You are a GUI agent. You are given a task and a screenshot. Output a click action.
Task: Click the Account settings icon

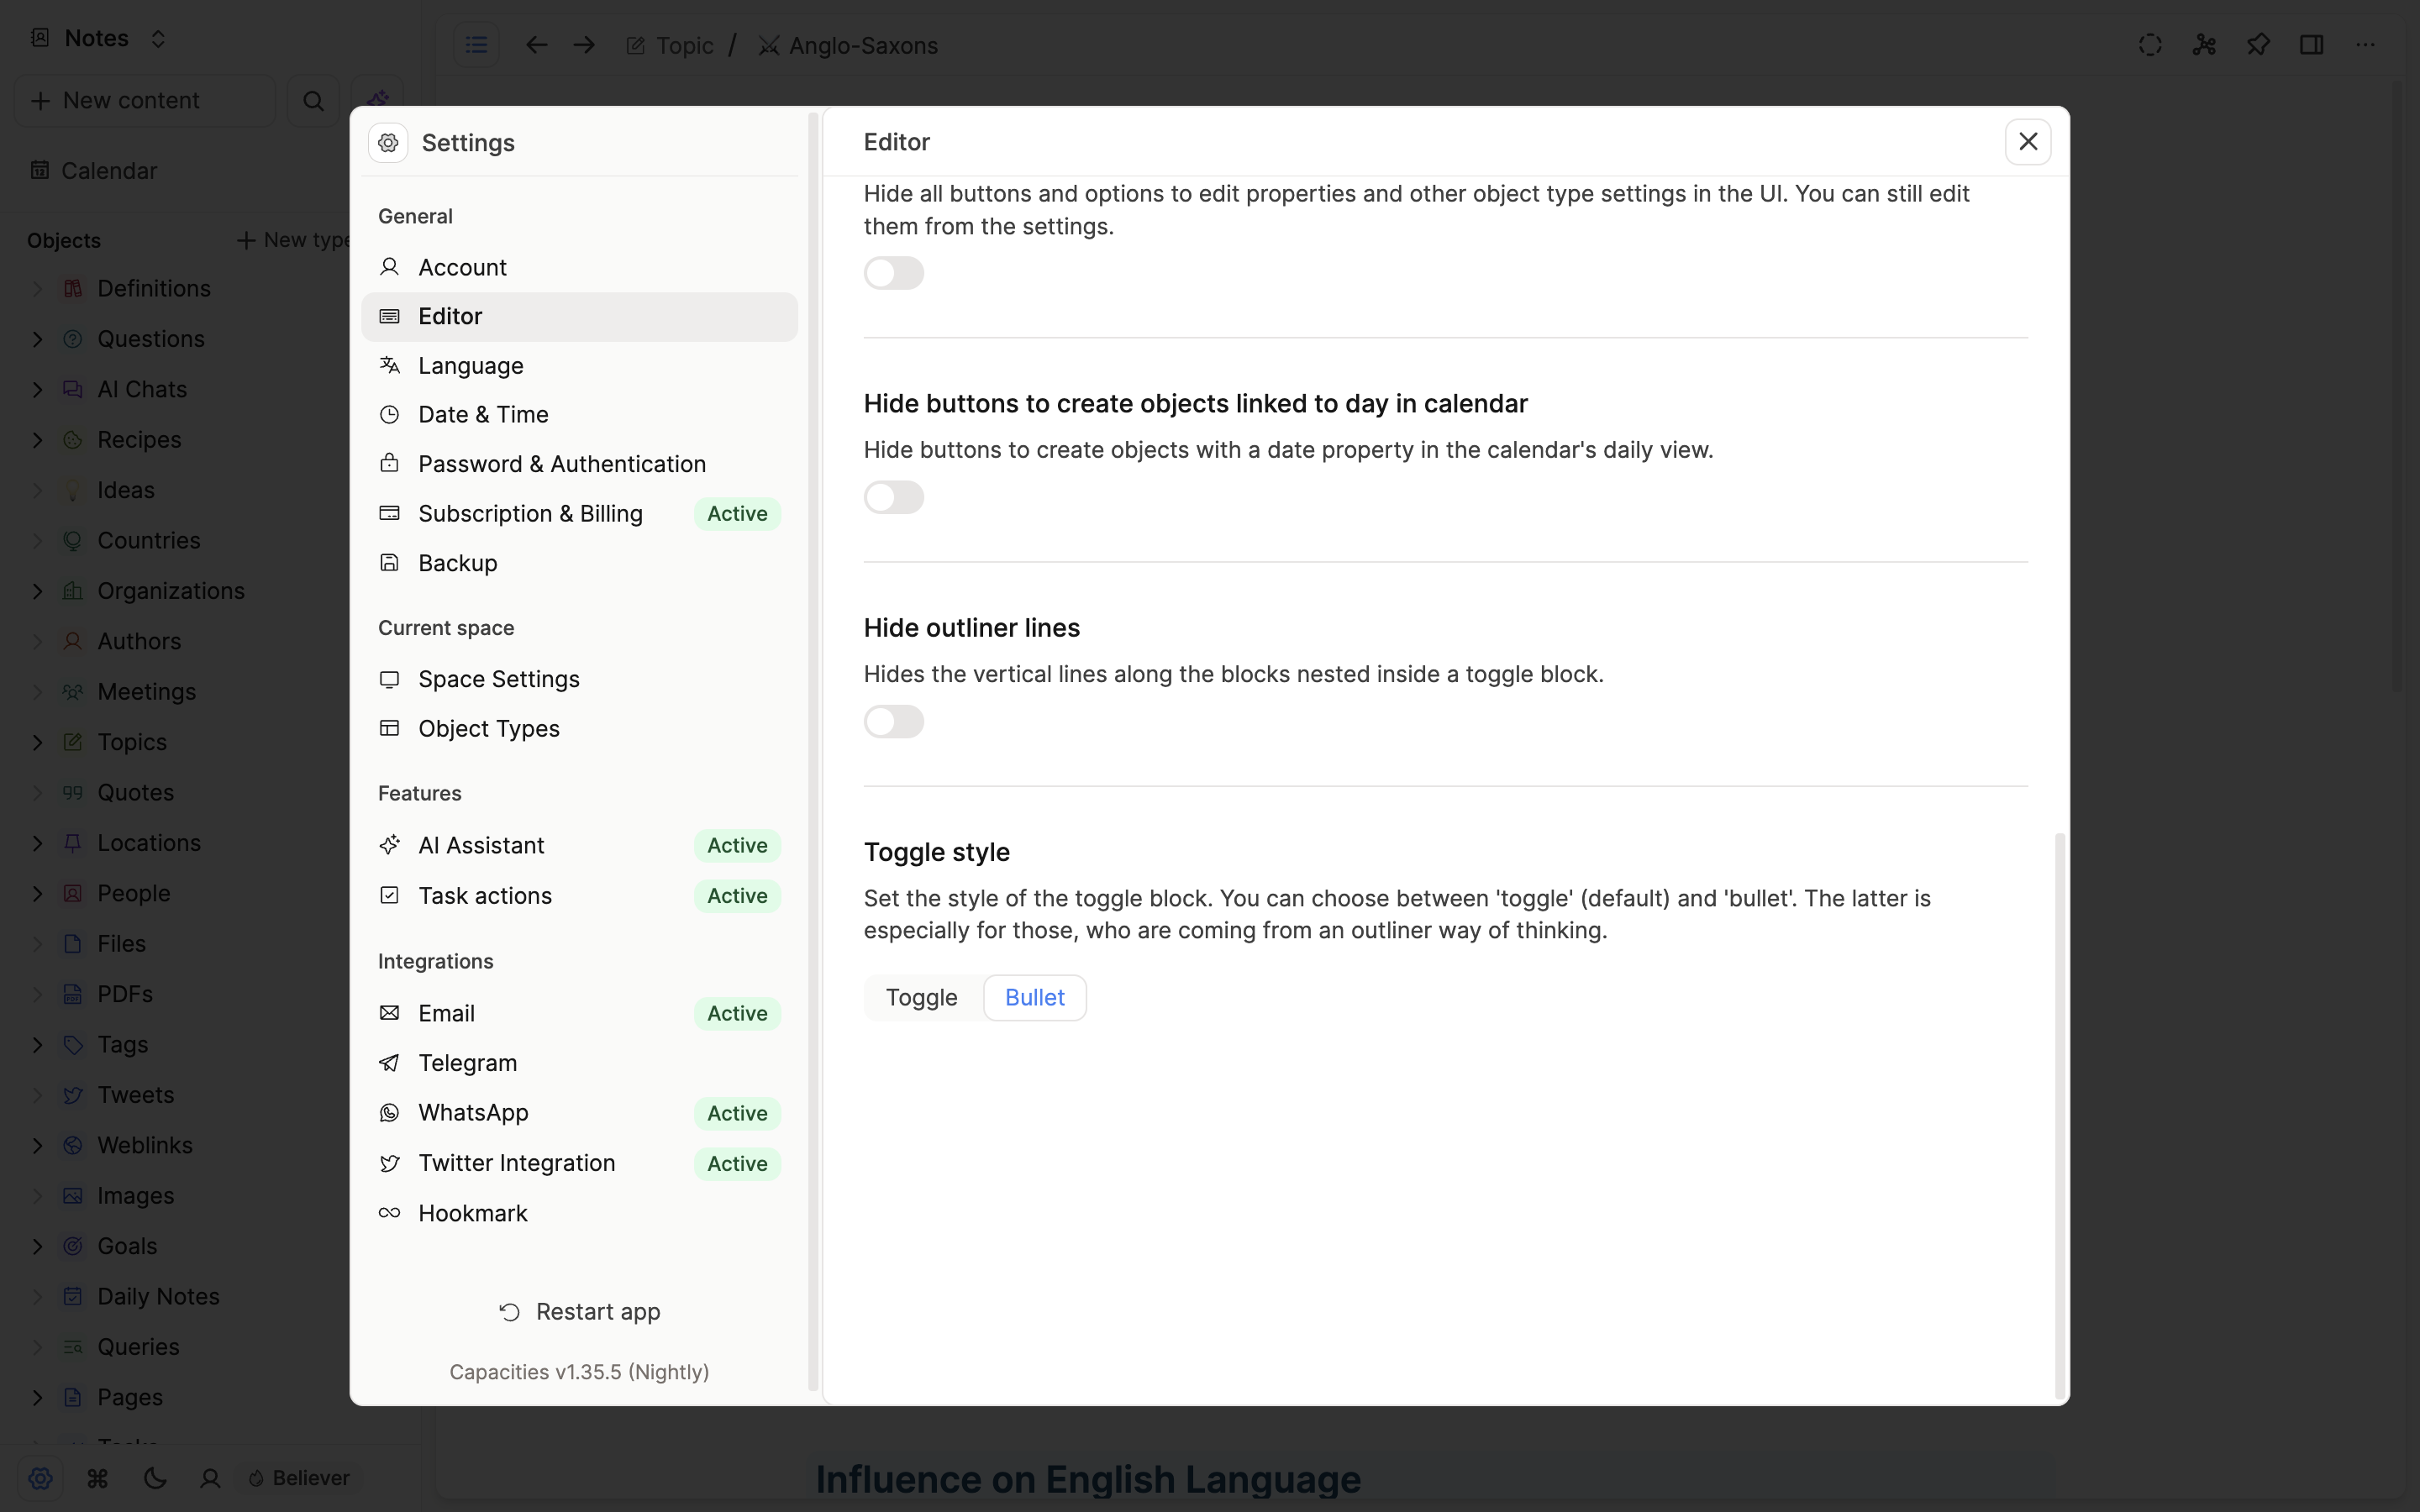[390, 265]
